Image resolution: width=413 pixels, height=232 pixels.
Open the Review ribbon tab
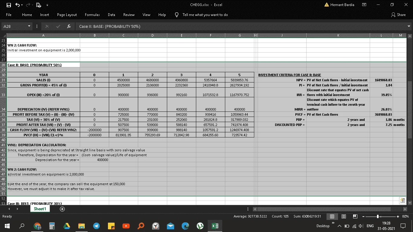[129, 14]
